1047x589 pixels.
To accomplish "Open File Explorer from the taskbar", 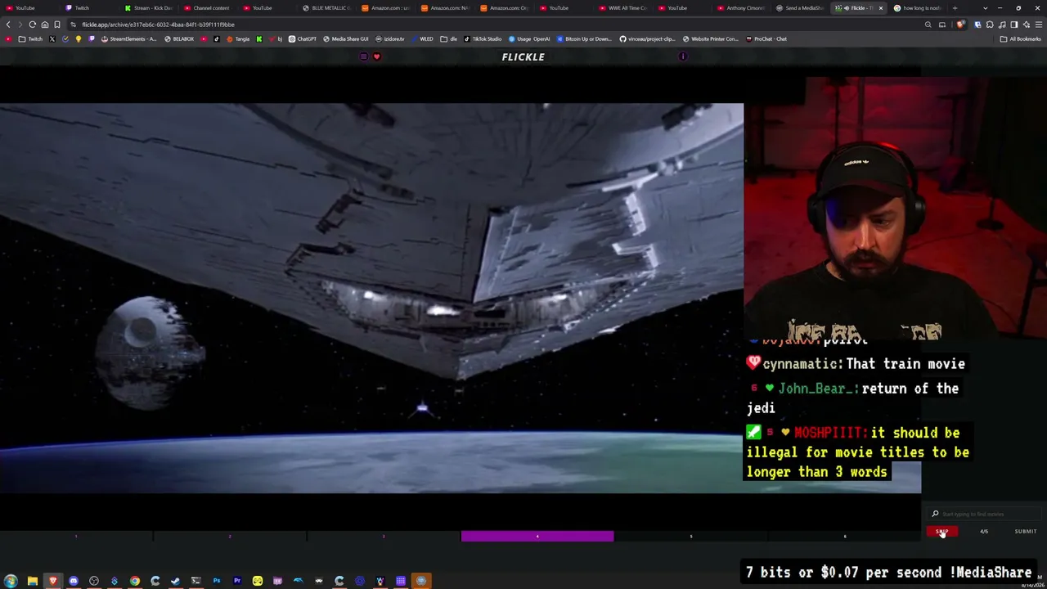I will 32,581.
